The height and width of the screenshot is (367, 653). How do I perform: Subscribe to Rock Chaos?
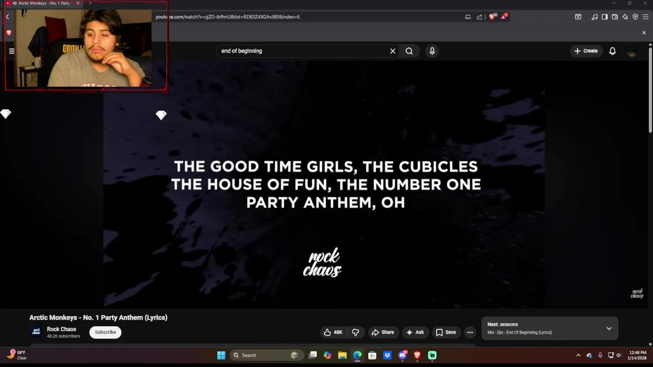105,332
